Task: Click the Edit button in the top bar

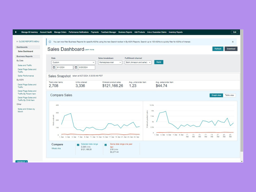Action: [x=234, y=32]
